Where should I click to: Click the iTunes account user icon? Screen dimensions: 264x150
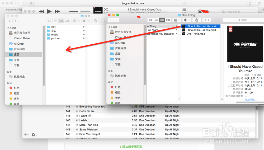(x=200, y=11)
